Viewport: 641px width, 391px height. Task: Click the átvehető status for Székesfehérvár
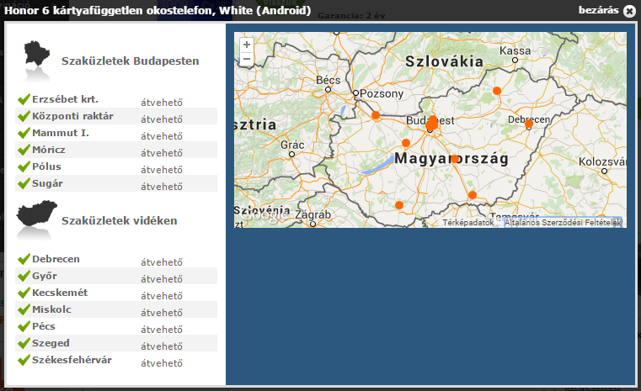click(162, 363)
